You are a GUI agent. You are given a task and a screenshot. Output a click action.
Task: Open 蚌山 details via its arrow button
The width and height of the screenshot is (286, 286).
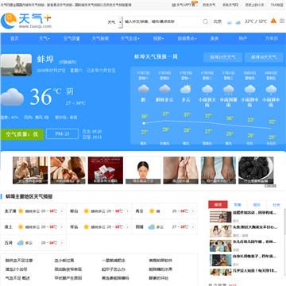coord(127,211)
